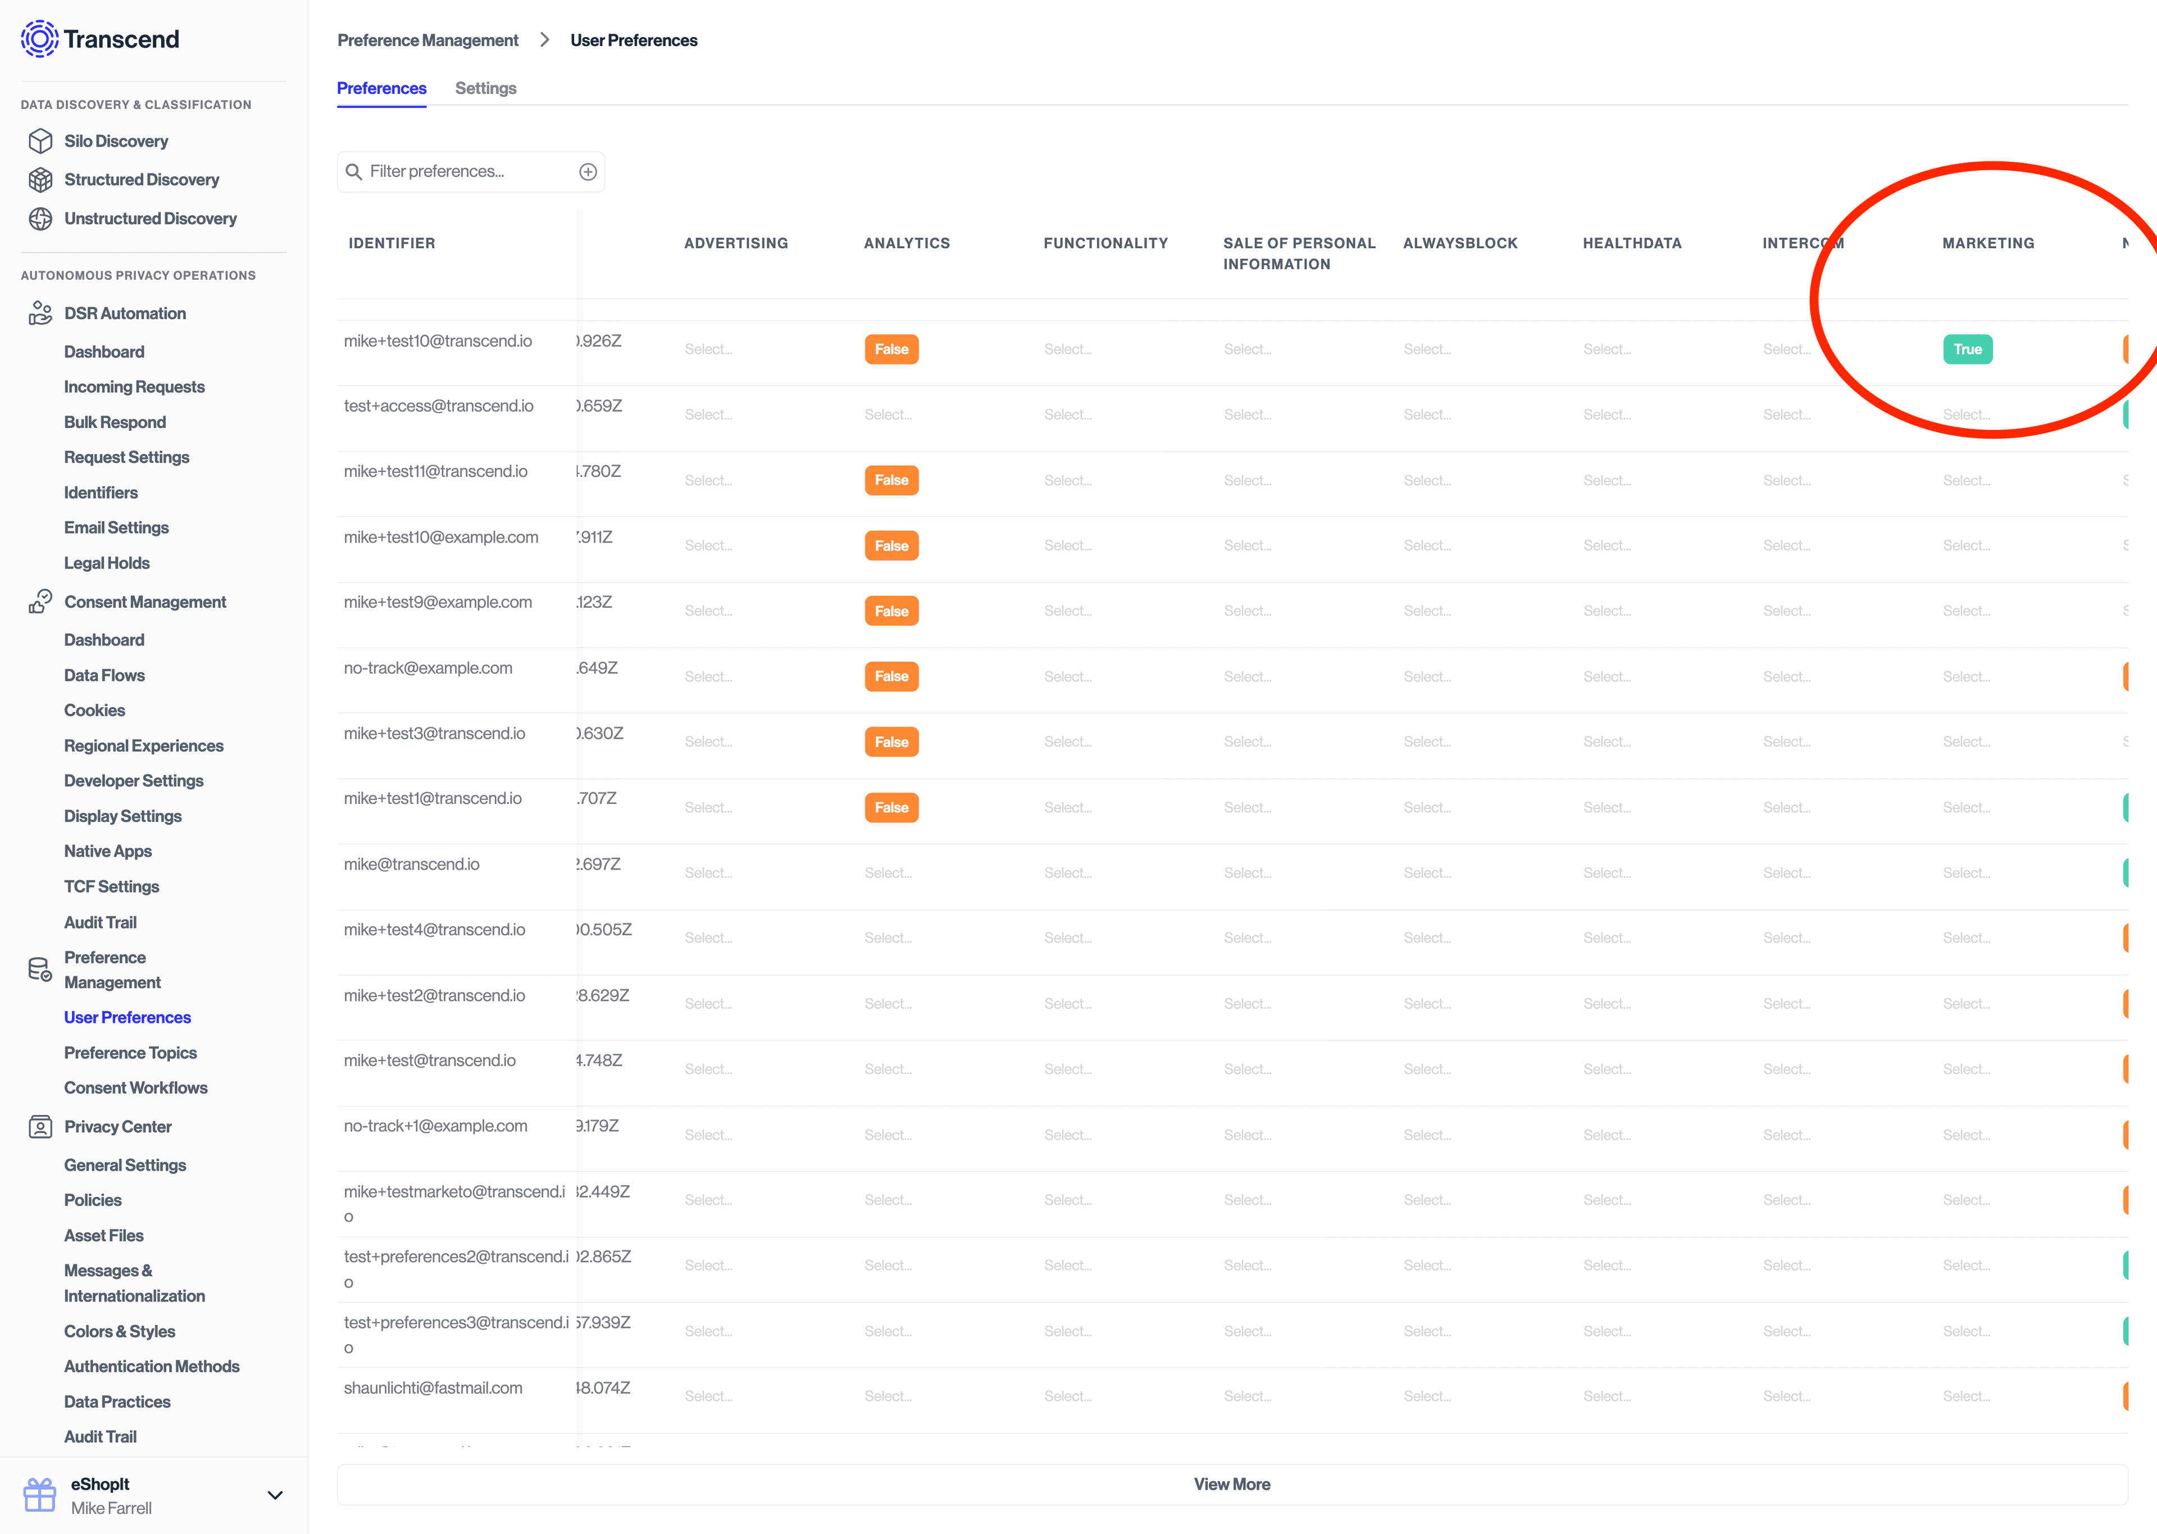
Task: Select the Preference Management icon
Action: pos(40,969)
